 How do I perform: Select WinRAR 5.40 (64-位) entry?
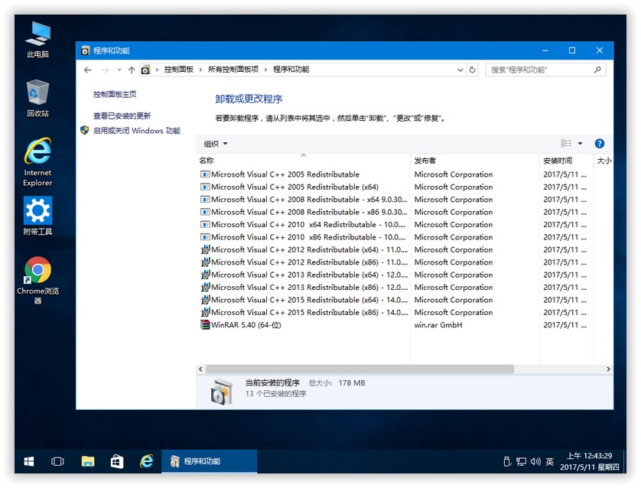pyautogui.click(x=246, y=325)
